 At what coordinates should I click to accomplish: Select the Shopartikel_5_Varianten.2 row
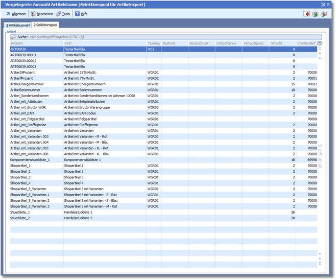coord(30,201)
